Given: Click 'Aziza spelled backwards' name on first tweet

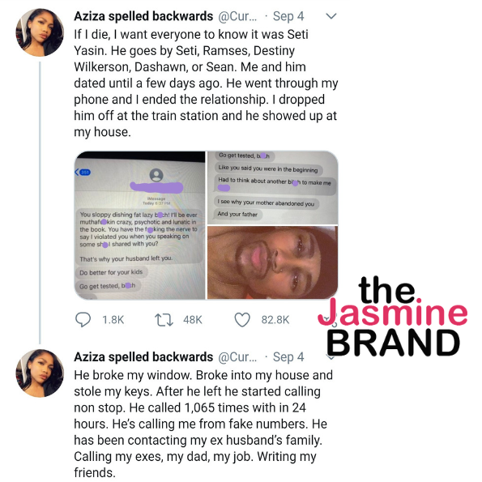Looking at the screenshot, I should (143, 16).
